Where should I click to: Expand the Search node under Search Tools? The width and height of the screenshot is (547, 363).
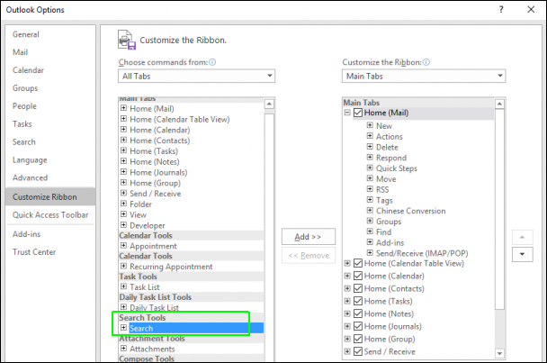(123, 328)
